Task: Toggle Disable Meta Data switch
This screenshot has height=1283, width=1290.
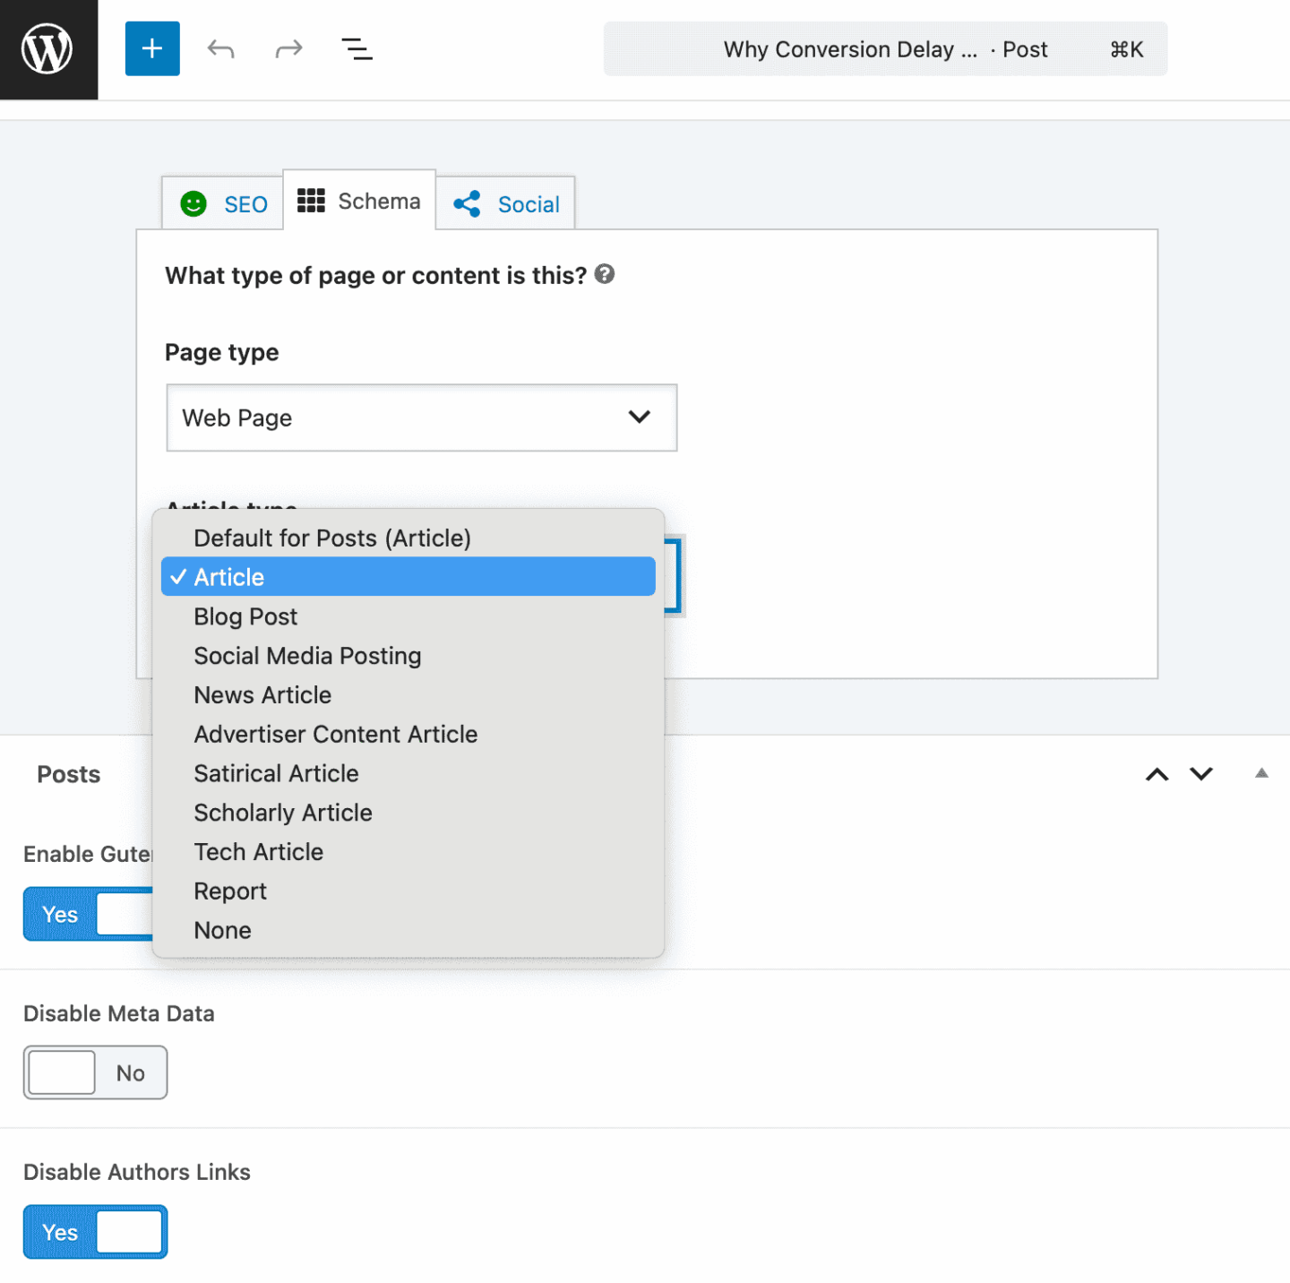Action: coord(95,1072)
